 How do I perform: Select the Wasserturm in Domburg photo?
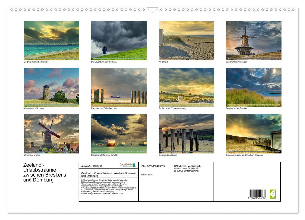coord(51,86)
